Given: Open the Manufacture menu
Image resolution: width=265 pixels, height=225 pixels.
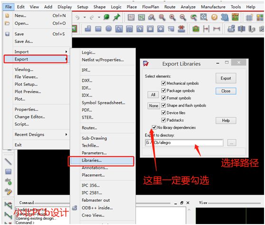Looking at the screenshot, I should coord(213,7).
